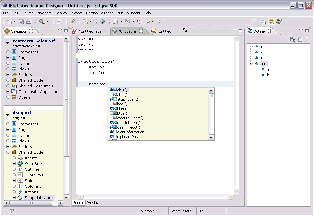Click the pencil edit toolbar icon

coord(72,22)
